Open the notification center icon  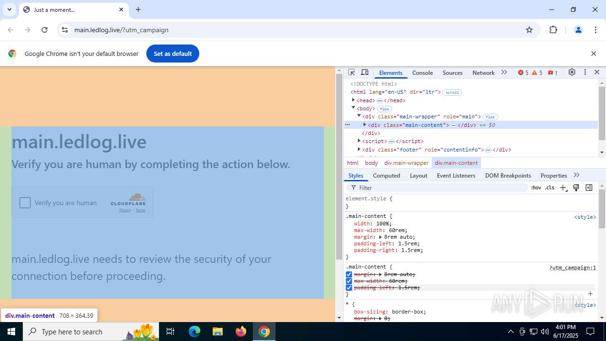tap(590, 332)
